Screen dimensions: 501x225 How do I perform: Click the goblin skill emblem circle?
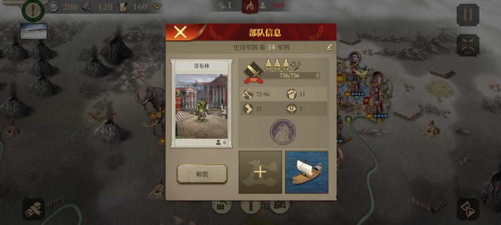coord(283,132)
